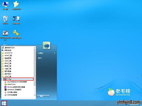This screenshot has height=106, width=142.
Task: Click the program list scrollbar down arrow
Action: 35,95
